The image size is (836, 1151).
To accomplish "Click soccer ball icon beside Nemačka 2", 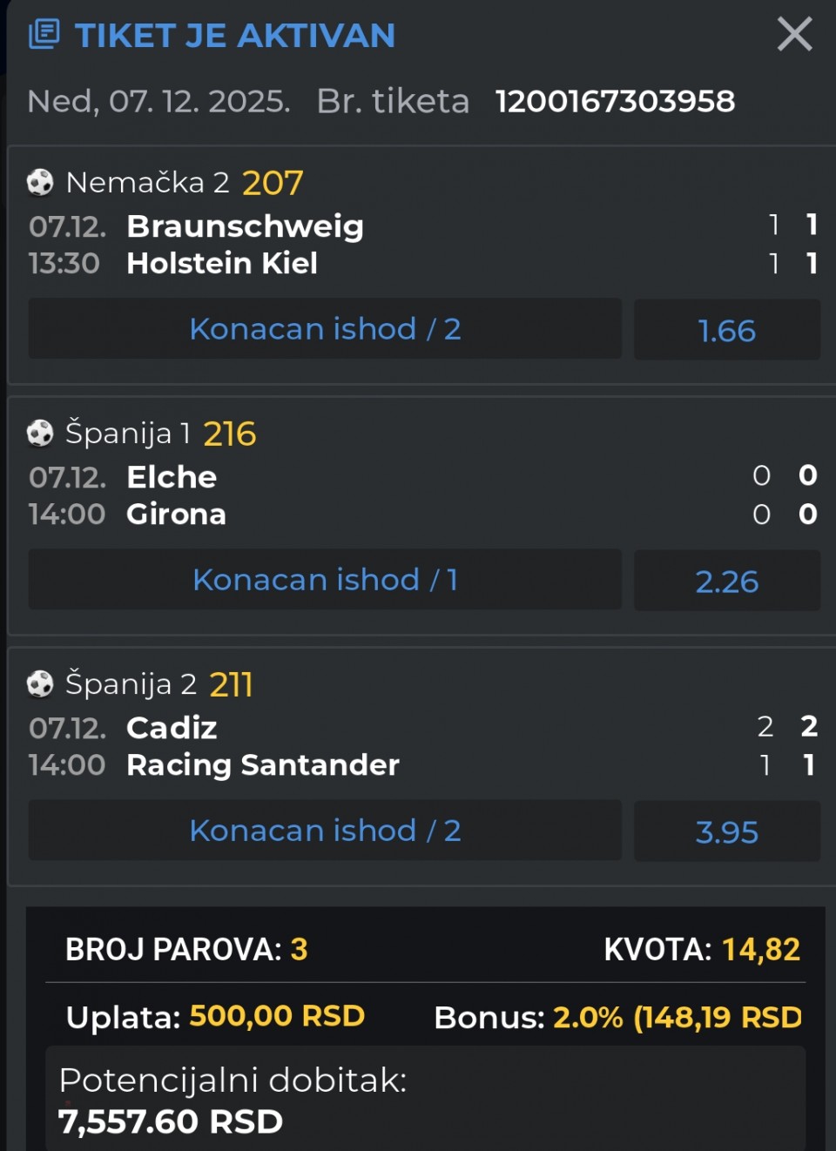I will click(40, 182).
